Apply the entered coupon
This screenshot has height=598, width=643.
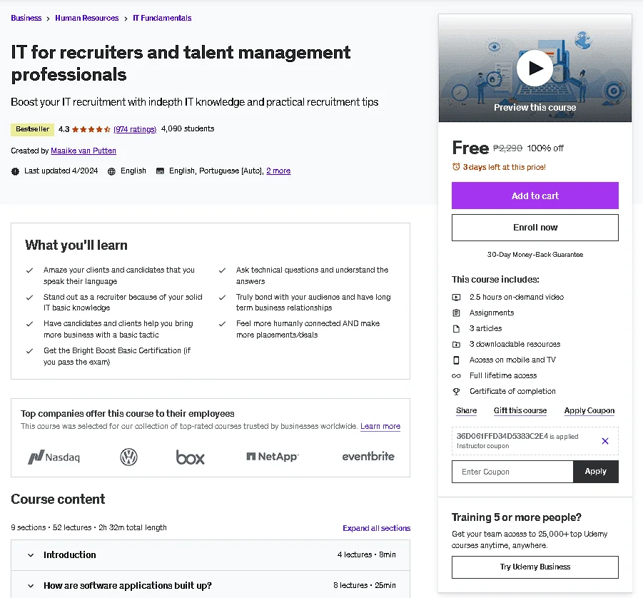[595, 472]
